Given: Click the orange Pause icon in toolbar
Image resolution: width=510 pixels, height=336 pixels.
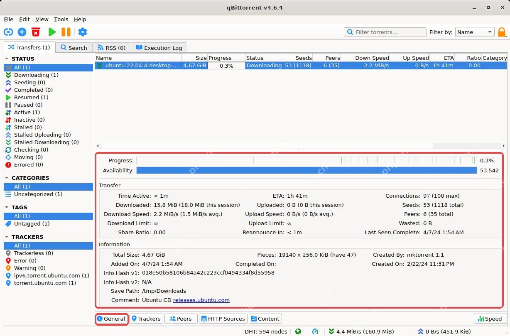Looking at the screenshot, I should (x=66, y=32).
